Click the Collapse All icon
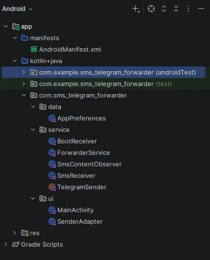Viewport: 210px width, 260px height. click(176, 9)
